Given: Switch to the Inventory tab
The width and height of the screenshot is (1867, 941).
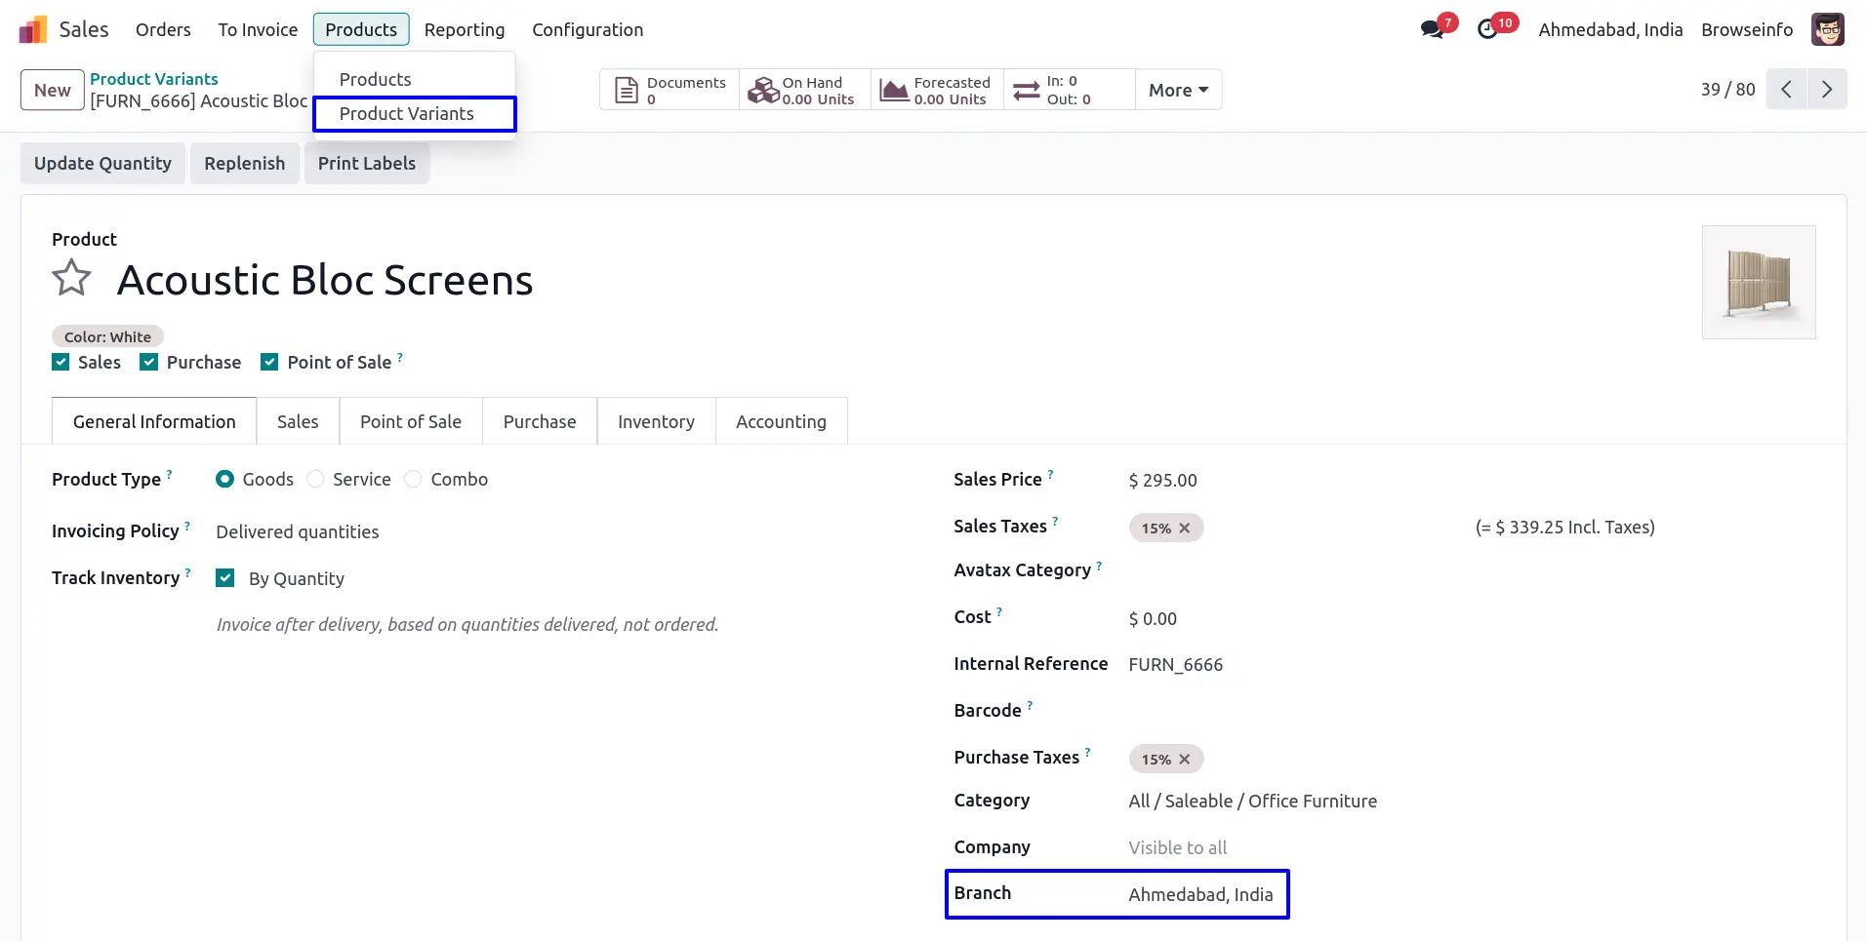Looking at the screenshot, I should point(656,422).
